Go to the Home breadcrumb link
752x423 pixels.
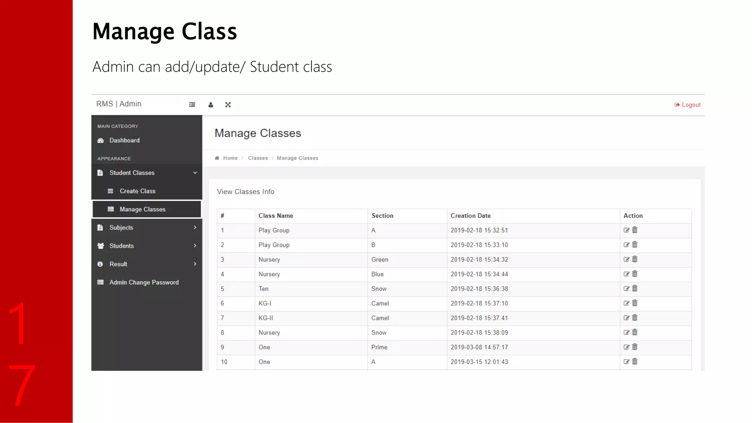point(230,158)
